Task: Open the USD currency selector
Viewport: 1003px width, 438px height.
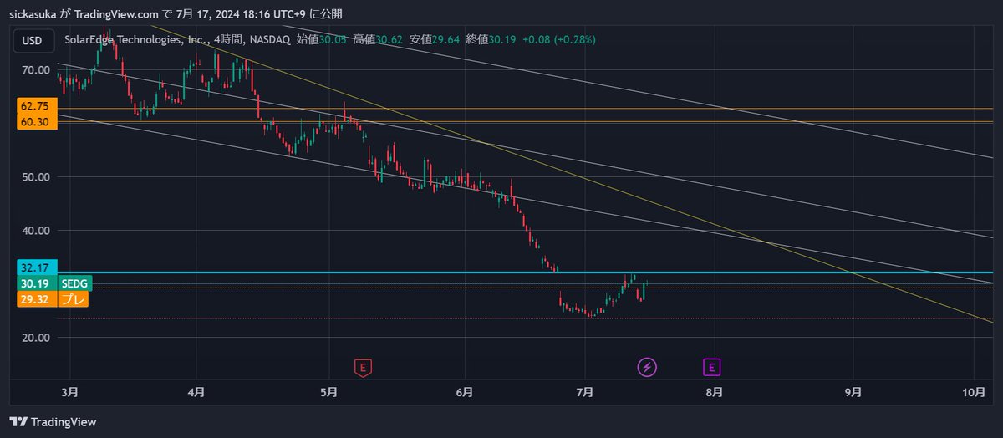Action: [x=33, y=40]
